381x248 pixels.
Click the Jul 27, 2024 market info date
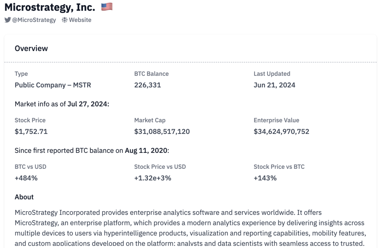pyautogui.click(x=88, y=104)
